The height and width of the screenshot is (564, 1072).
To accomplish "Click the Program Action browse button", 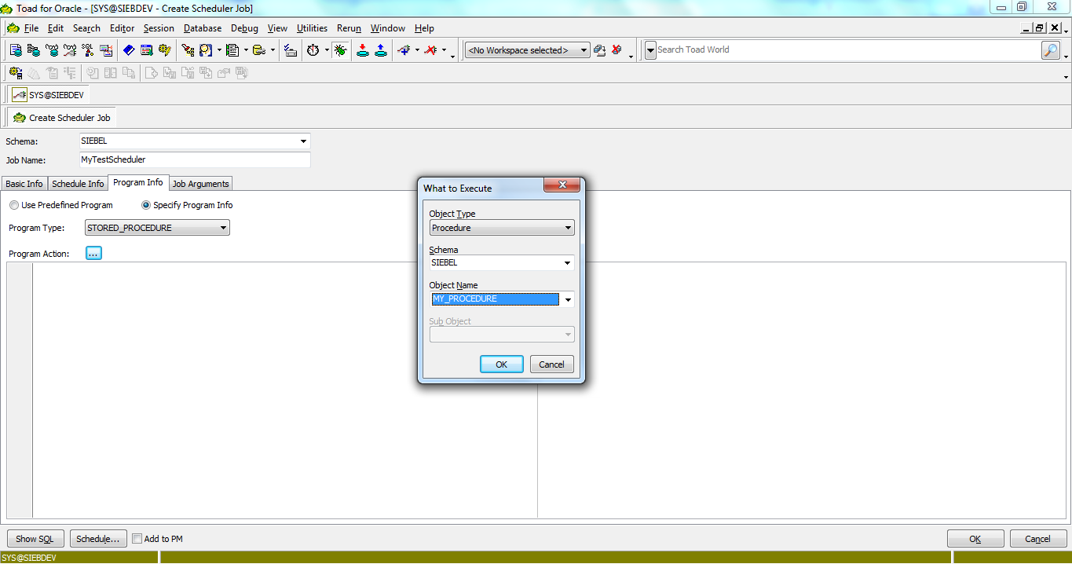I will click(x=93, y=252).
